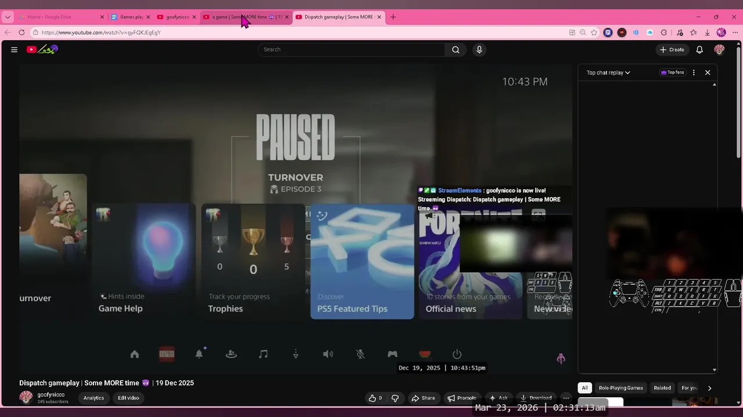Click the browser address bar URL
The width and height of the screenshot is (743, 417).
click(101, 32)
